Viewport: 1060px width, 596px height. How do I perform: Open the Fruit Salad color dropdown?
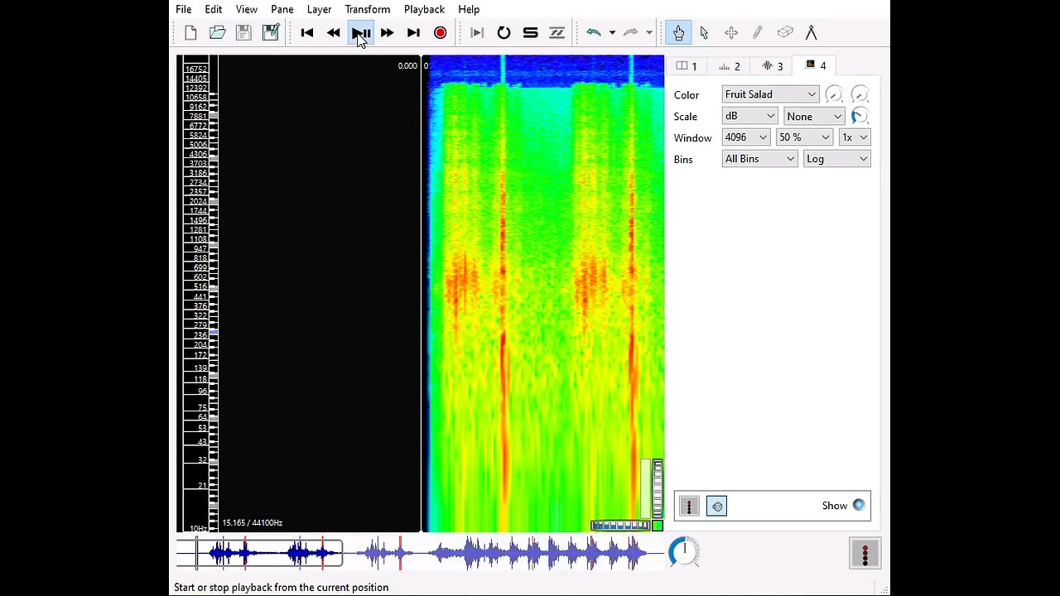pos(770,94)
